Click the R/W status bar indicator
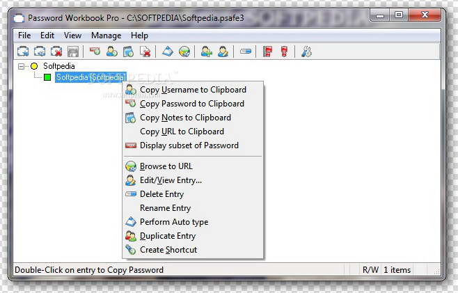The height and width of the screenshot is (293, 458). pyautogui.click(x=370, y=270)
